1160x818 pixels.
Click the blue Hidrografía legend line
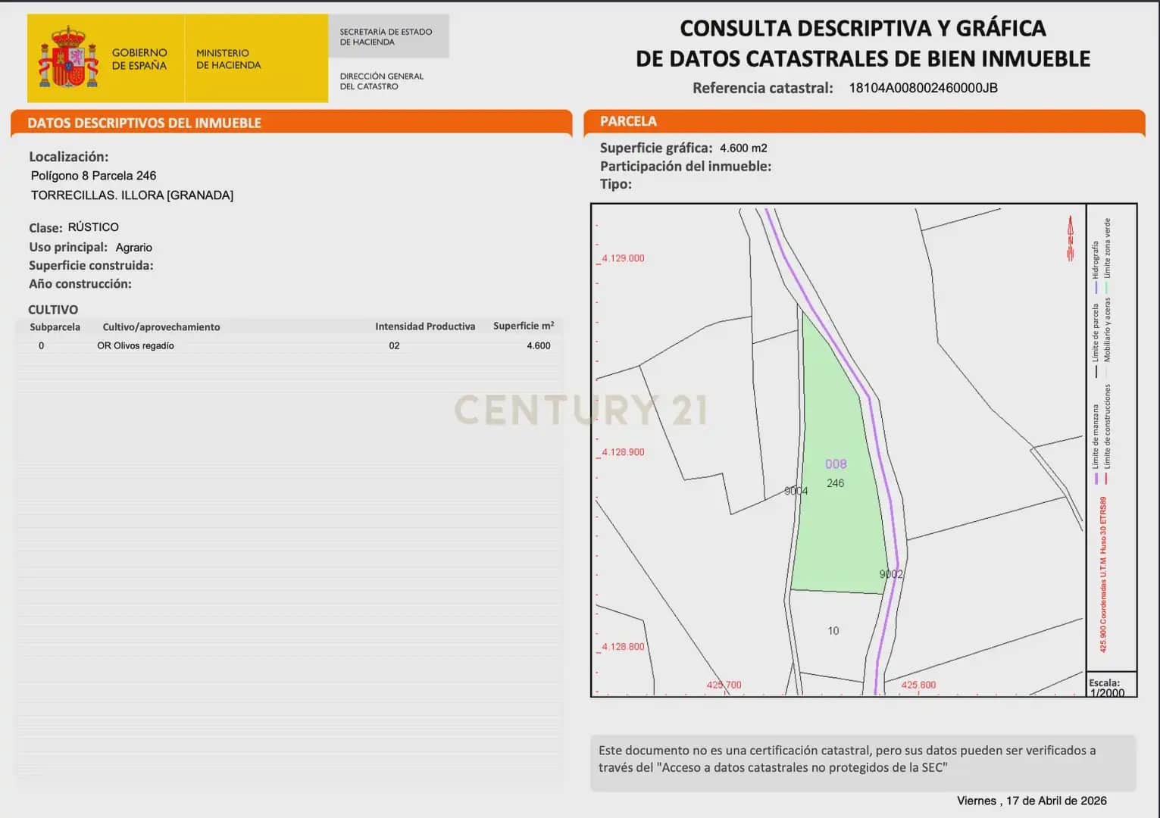point(1096,287)
